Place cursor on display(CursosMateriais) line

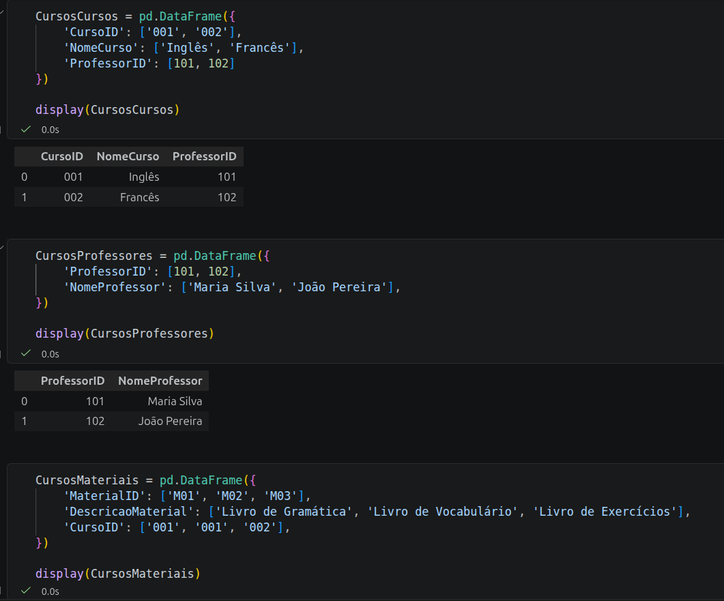pyautogui.click(x=118, y=574)
